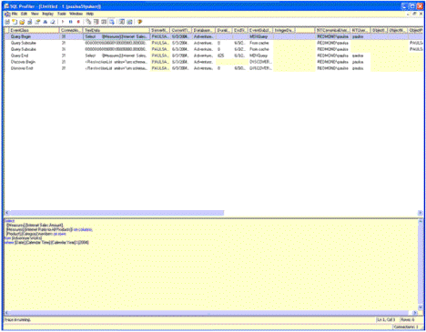Select the Discover End event row
This screenshot has height=332, width=426.
point(214,68)
